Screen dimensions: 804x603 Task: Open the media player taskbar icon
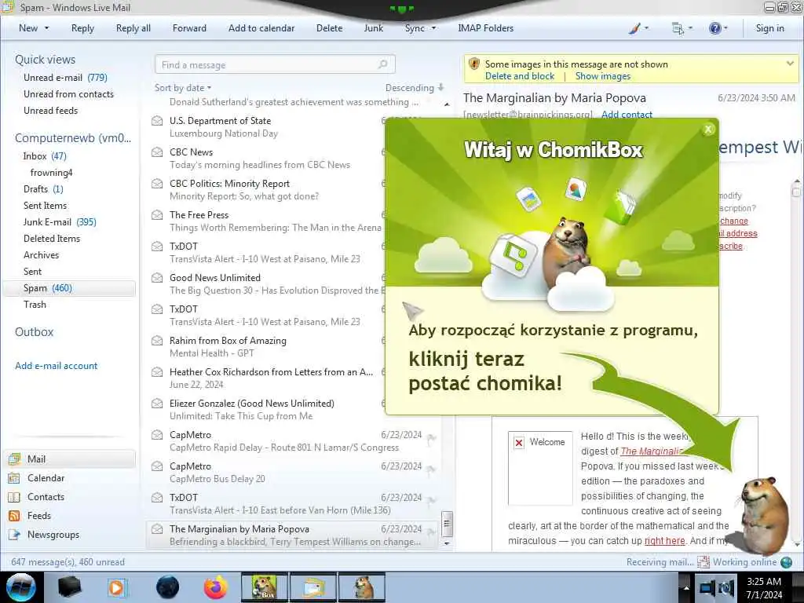pos(117,587)
